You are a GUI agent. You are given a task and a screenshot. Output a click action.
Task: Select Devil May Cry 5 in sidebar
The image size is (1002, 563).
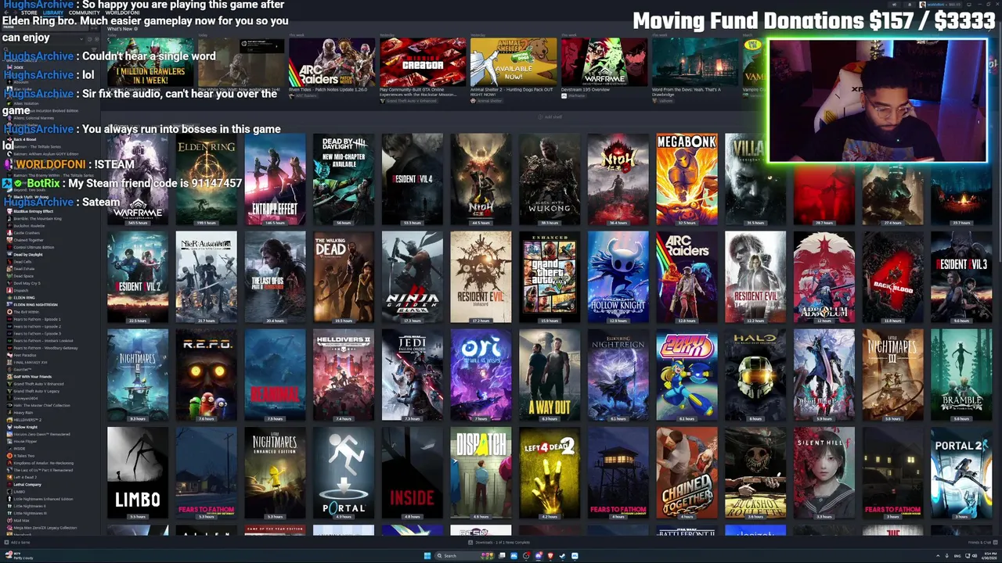coord(27,283)
